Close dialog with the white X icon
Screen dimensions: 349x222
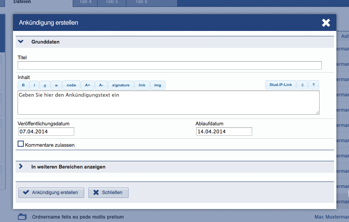326,23
